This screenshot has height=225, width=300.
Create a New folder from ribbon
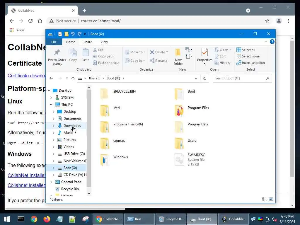click(178, 57)
